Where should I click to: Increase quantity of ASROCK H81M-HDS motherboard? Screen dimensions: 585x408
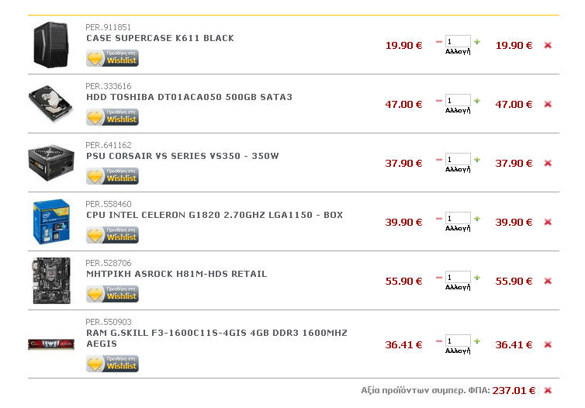(477, 278)
